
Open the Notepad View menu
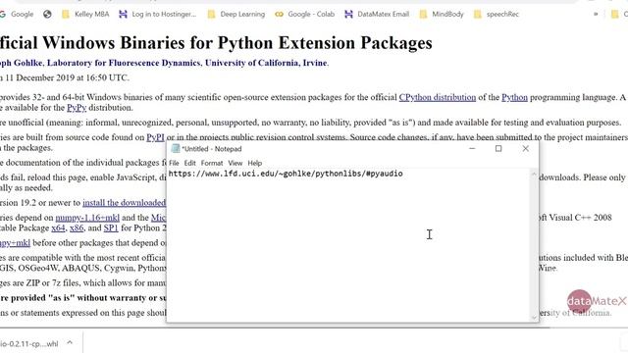click(235, 163)
